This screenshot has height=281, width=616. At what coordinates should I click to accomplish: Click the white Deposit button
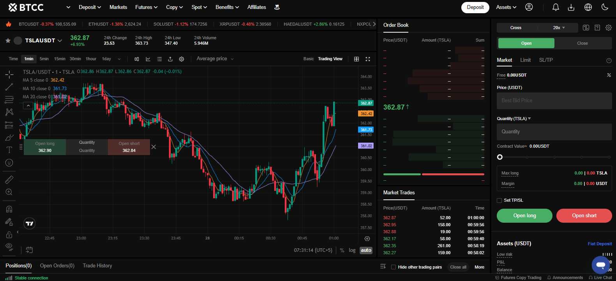pyautogui.click(x=475, y=7)
